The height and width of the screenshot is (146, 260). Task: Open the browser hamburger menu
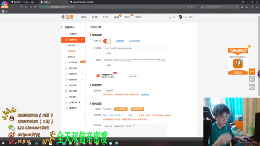pos(257,7)
